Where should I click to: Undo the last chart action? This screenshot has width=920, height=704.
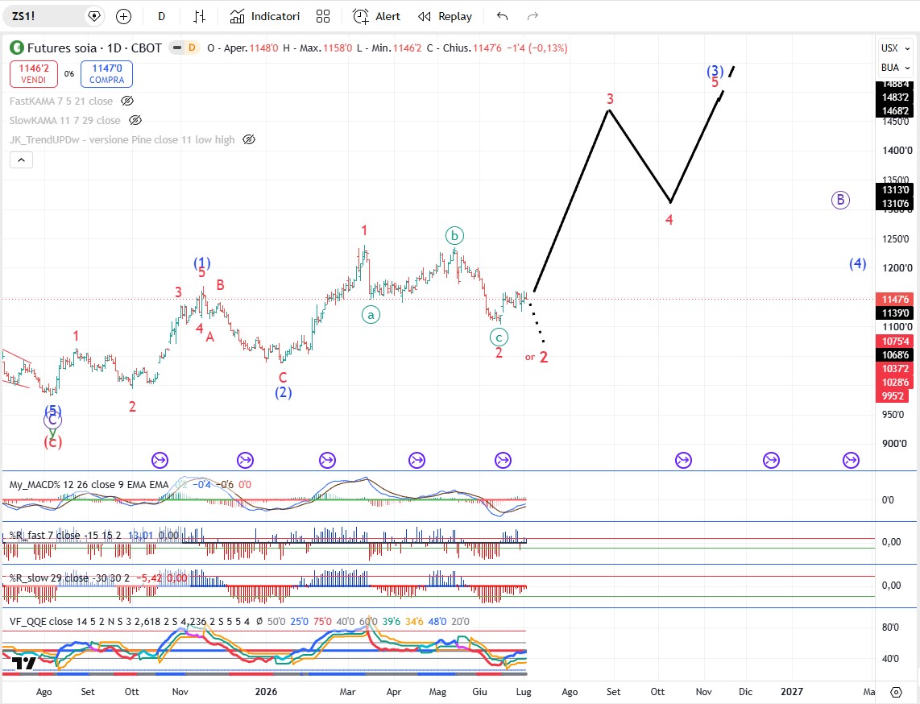(x=502, y=16)
